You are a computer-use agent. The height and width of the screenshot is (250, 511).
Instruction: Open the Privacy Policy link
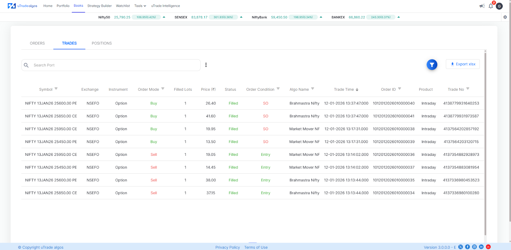[227, 247]
